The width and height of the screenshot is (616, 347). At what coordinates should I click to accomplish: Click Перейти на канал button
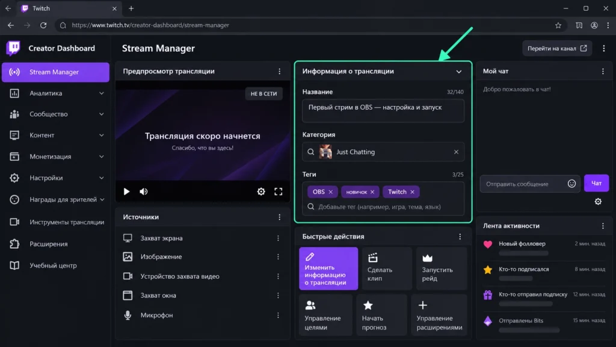pyautogui.click(x=557, y=48)
